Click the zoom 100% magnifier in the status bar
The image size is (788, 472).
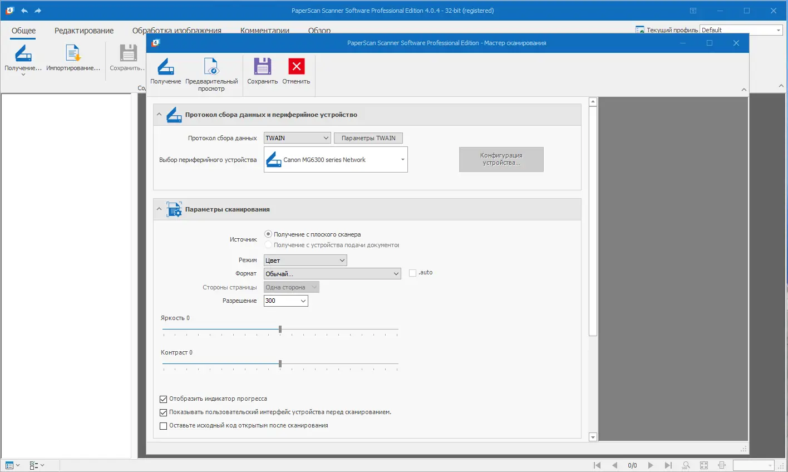click(686, 465)
